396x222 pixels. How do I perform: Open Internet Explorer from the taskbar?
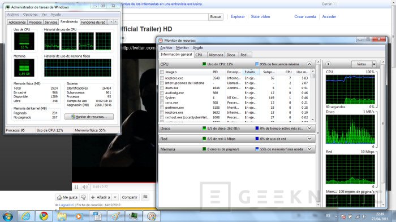(26, 216)
